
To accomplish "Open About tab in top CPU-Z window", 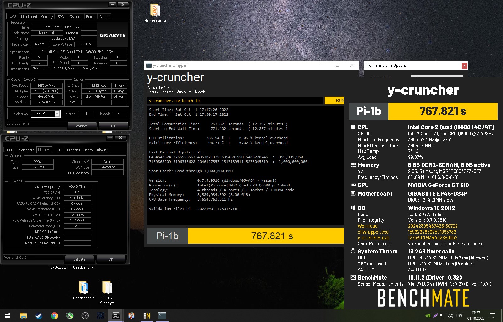I will pos(104,17).
